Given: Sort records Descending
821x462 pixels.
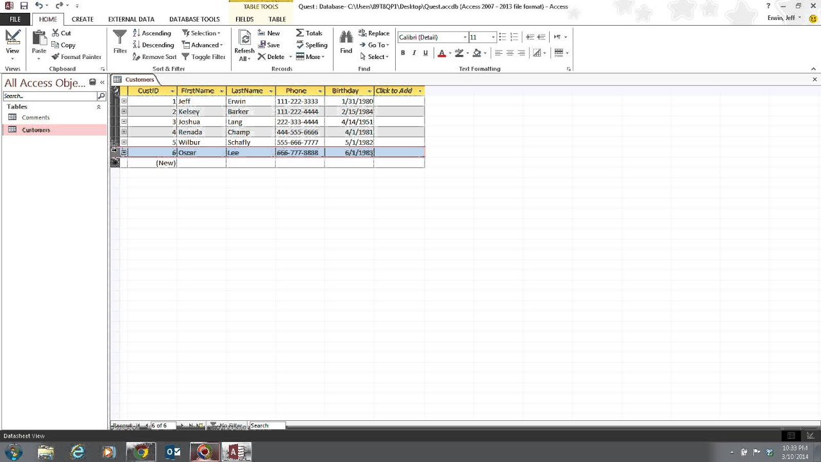Looking at the screenshot, I should coord(153,45).
